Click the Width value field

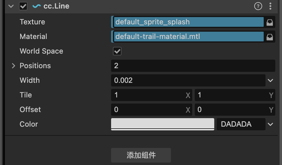click(188, 80)
